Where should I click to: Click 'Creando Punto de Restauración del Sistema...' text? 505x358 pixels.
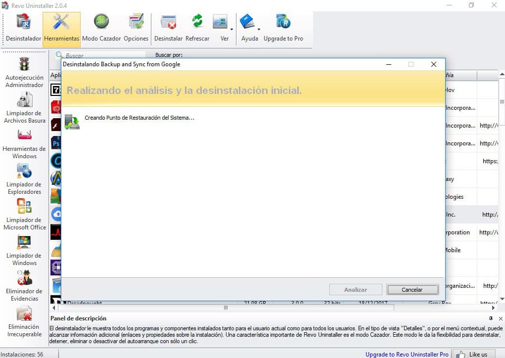[139, 118]
